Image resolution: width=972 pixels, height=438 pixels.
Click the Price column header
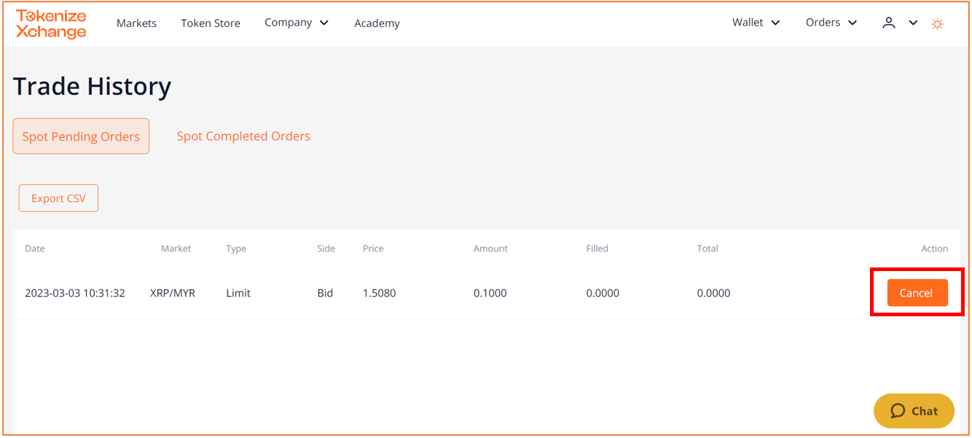373,249
